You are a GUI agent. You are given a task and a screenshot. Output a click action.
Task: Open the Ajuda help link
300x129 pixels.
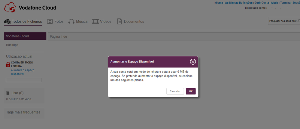[x=274, y=3]
